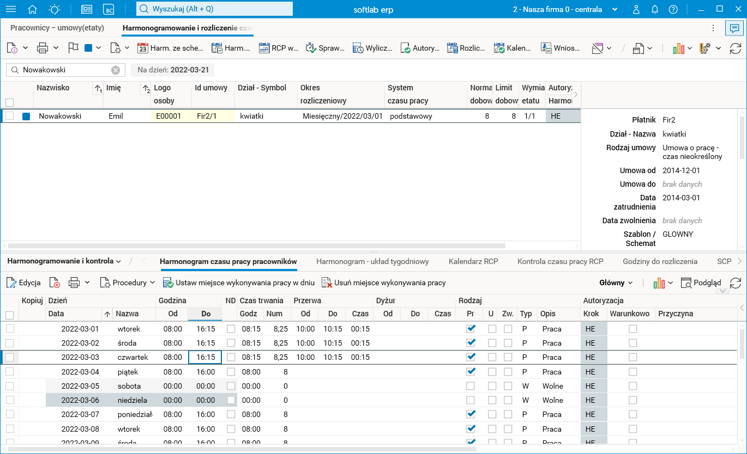Click the refresh icon in main toolbar

click(x=735, y=48)
